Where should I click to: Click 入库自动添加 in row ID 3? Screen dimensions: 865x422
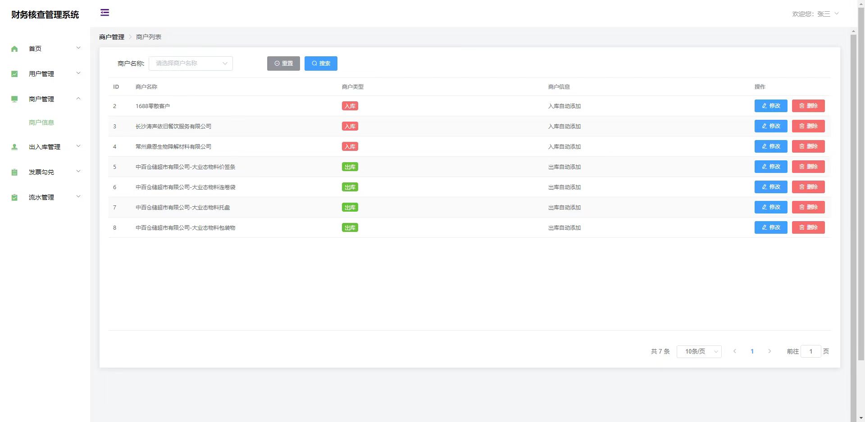565,127
